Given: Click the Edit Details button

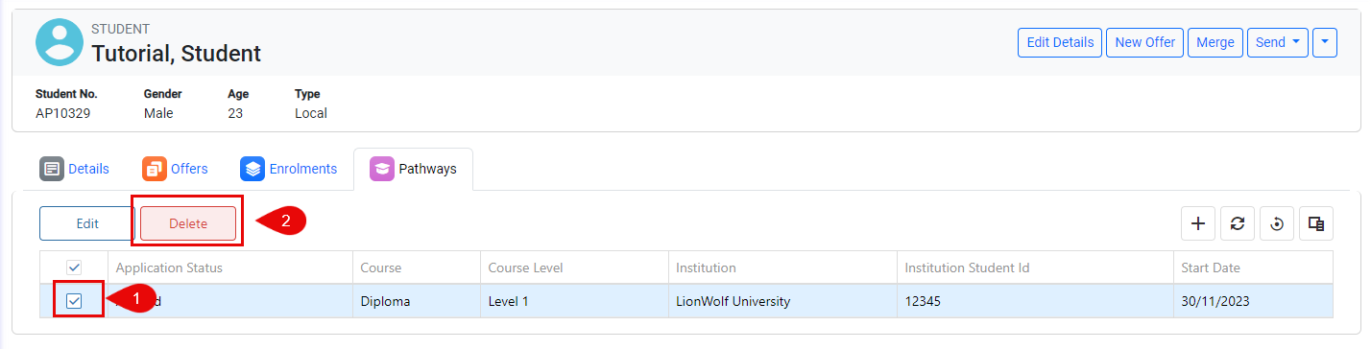Looking at the screenshot, I should click(1060, 42).
